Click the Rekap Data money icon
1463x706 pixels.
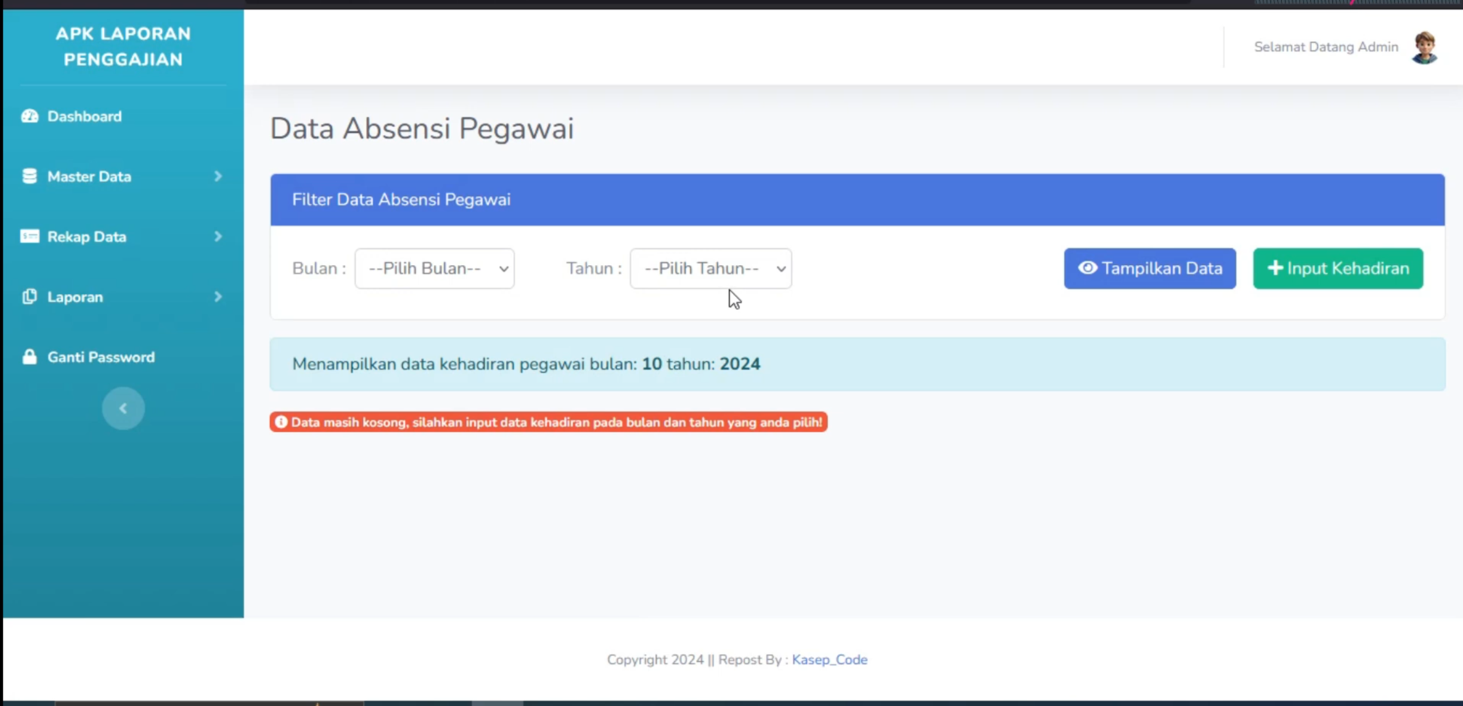click(30, 236)
